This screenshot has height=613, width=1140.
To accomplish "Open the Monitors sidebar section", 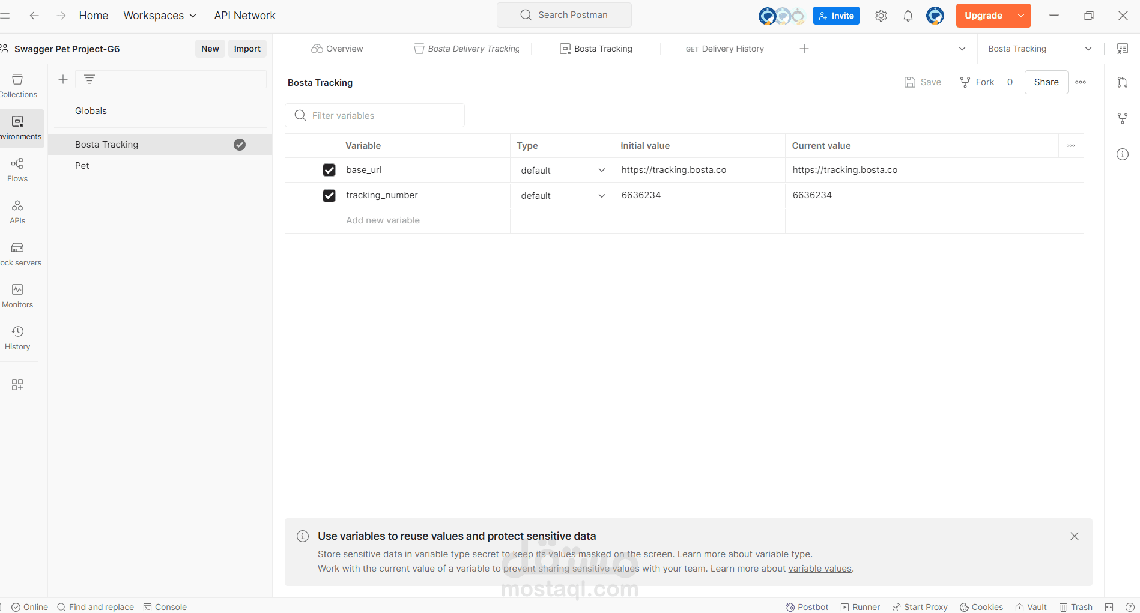I will (x=17, y=296).
